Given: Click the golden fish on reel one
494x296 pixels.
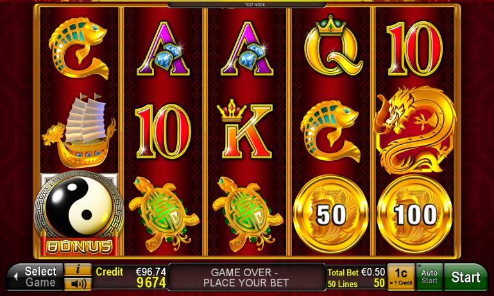Looking at the screenshot, I should coord(79,48).
